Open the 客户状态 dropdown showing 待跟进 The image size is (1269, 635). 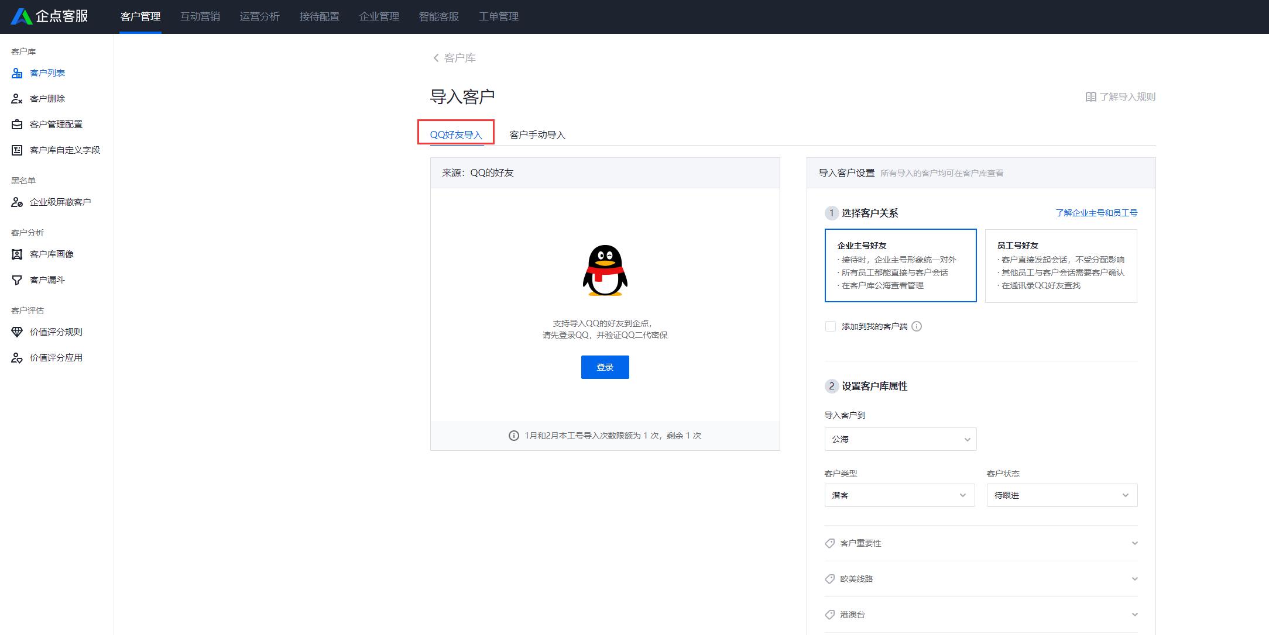(x=1061, y=495)
